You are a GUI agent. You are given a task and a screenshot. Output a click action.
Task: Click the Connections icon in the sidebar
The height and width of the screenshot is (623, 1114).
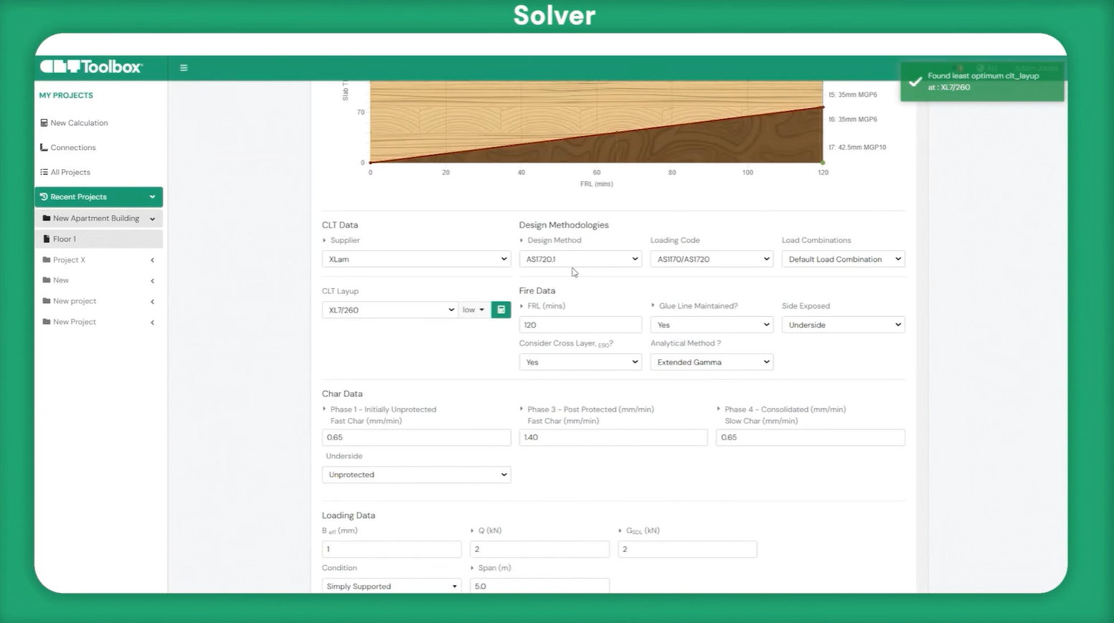pyautogui.click(x=44, y=147)
